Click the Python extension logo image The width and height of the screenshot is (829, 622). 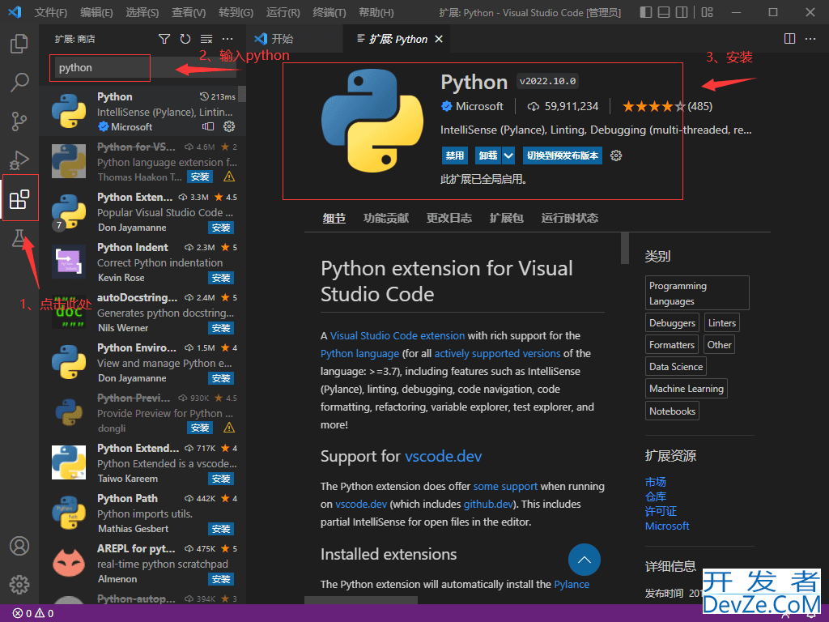(x=372, y=121)
